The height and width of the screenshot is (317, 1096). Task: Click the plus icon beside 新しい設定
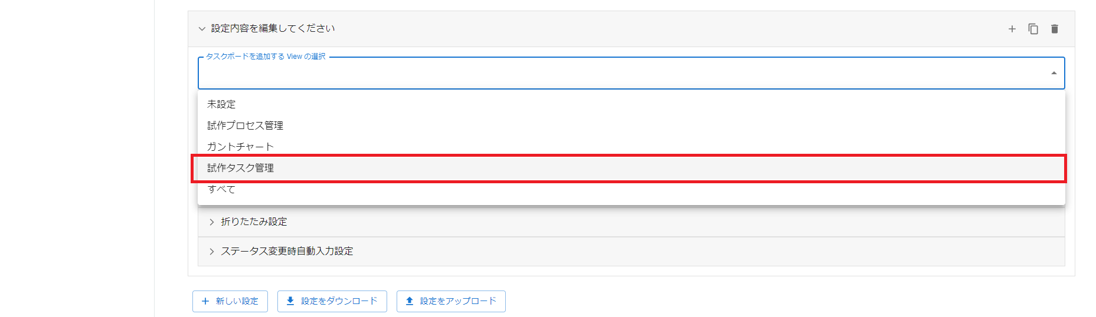pos(205,301)
